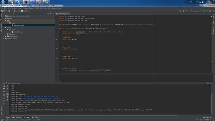Click the scripts breadcrumb in navigation bar
215x121 pixels.
pyautogui.click(x=17, y=11)
